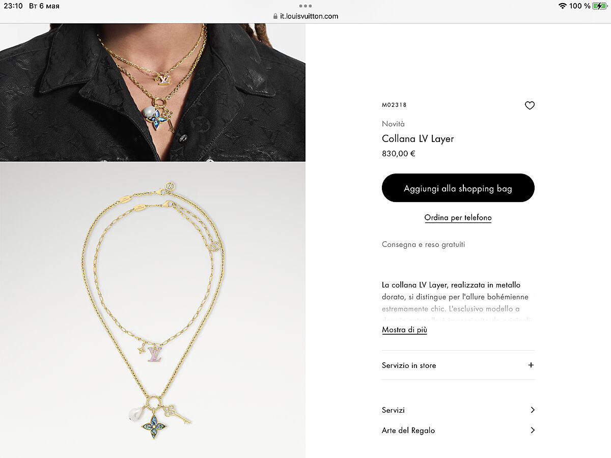
Task: Open the necklace product image on gray
Action: 153,309
